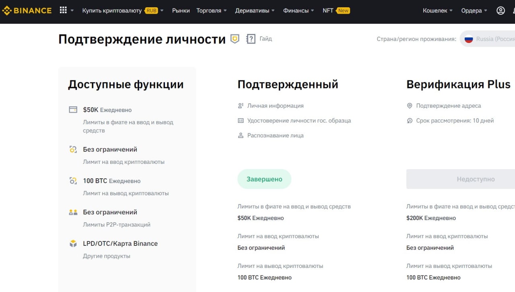Viewport: 515px width, 292px height.
Task: Click the RUB currency badge
Action: click(152, 11)
